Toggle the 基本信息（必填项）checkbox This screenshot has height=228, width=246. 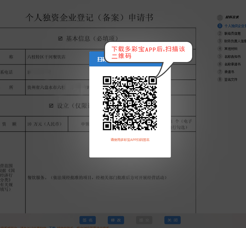(x=60, y=39)
